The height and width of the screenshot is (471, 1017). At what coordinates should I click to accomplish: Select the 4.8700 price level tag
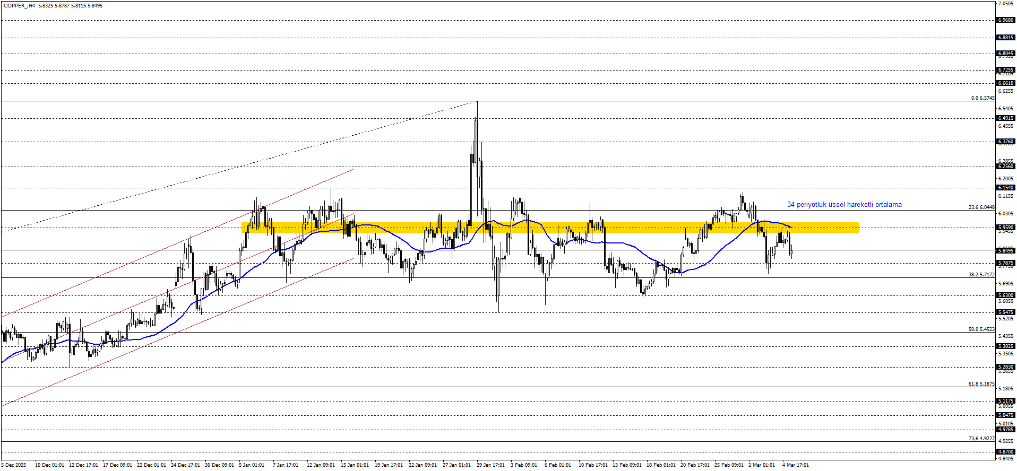(x=1005, y=452)
